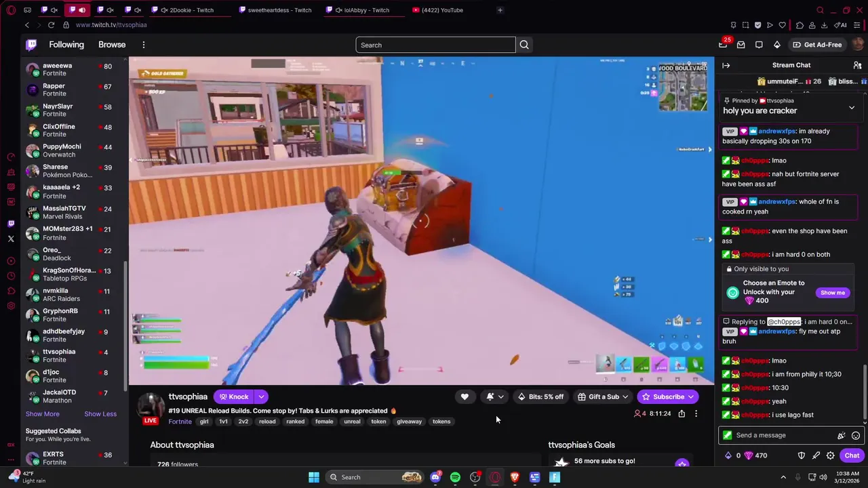Open the Opera menu logo icon
Image resolution: width=868 pixels, height=488 pixels.
pos(10,10)
